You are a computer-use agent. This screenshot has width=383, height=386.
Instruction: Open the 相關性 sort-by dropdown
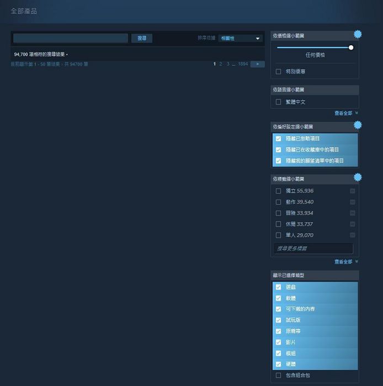pos(240,39)
